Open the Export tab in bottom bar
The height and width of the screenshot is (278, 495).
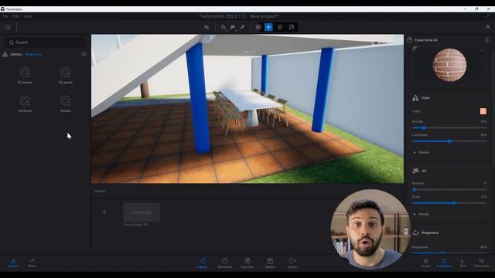292,263
